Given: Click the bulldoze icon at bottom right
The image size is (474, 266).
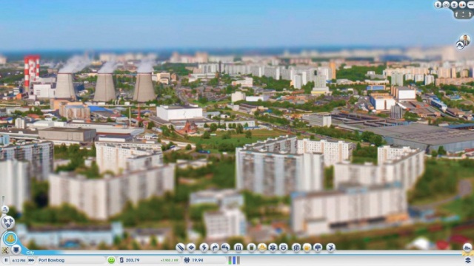Looking at the screenshot, I should (467, 248).
